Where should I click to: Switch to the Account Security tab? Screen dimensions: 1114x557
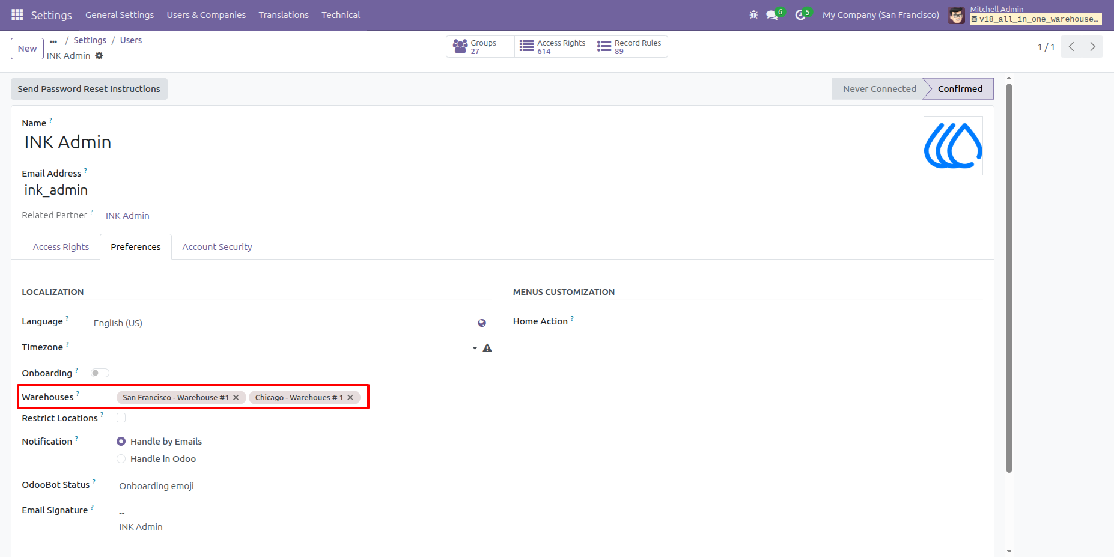click(x=217, y=247)
